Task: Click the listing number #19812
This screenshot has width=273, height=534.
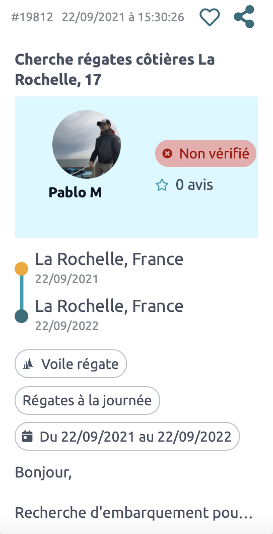Action: point(32,17)
